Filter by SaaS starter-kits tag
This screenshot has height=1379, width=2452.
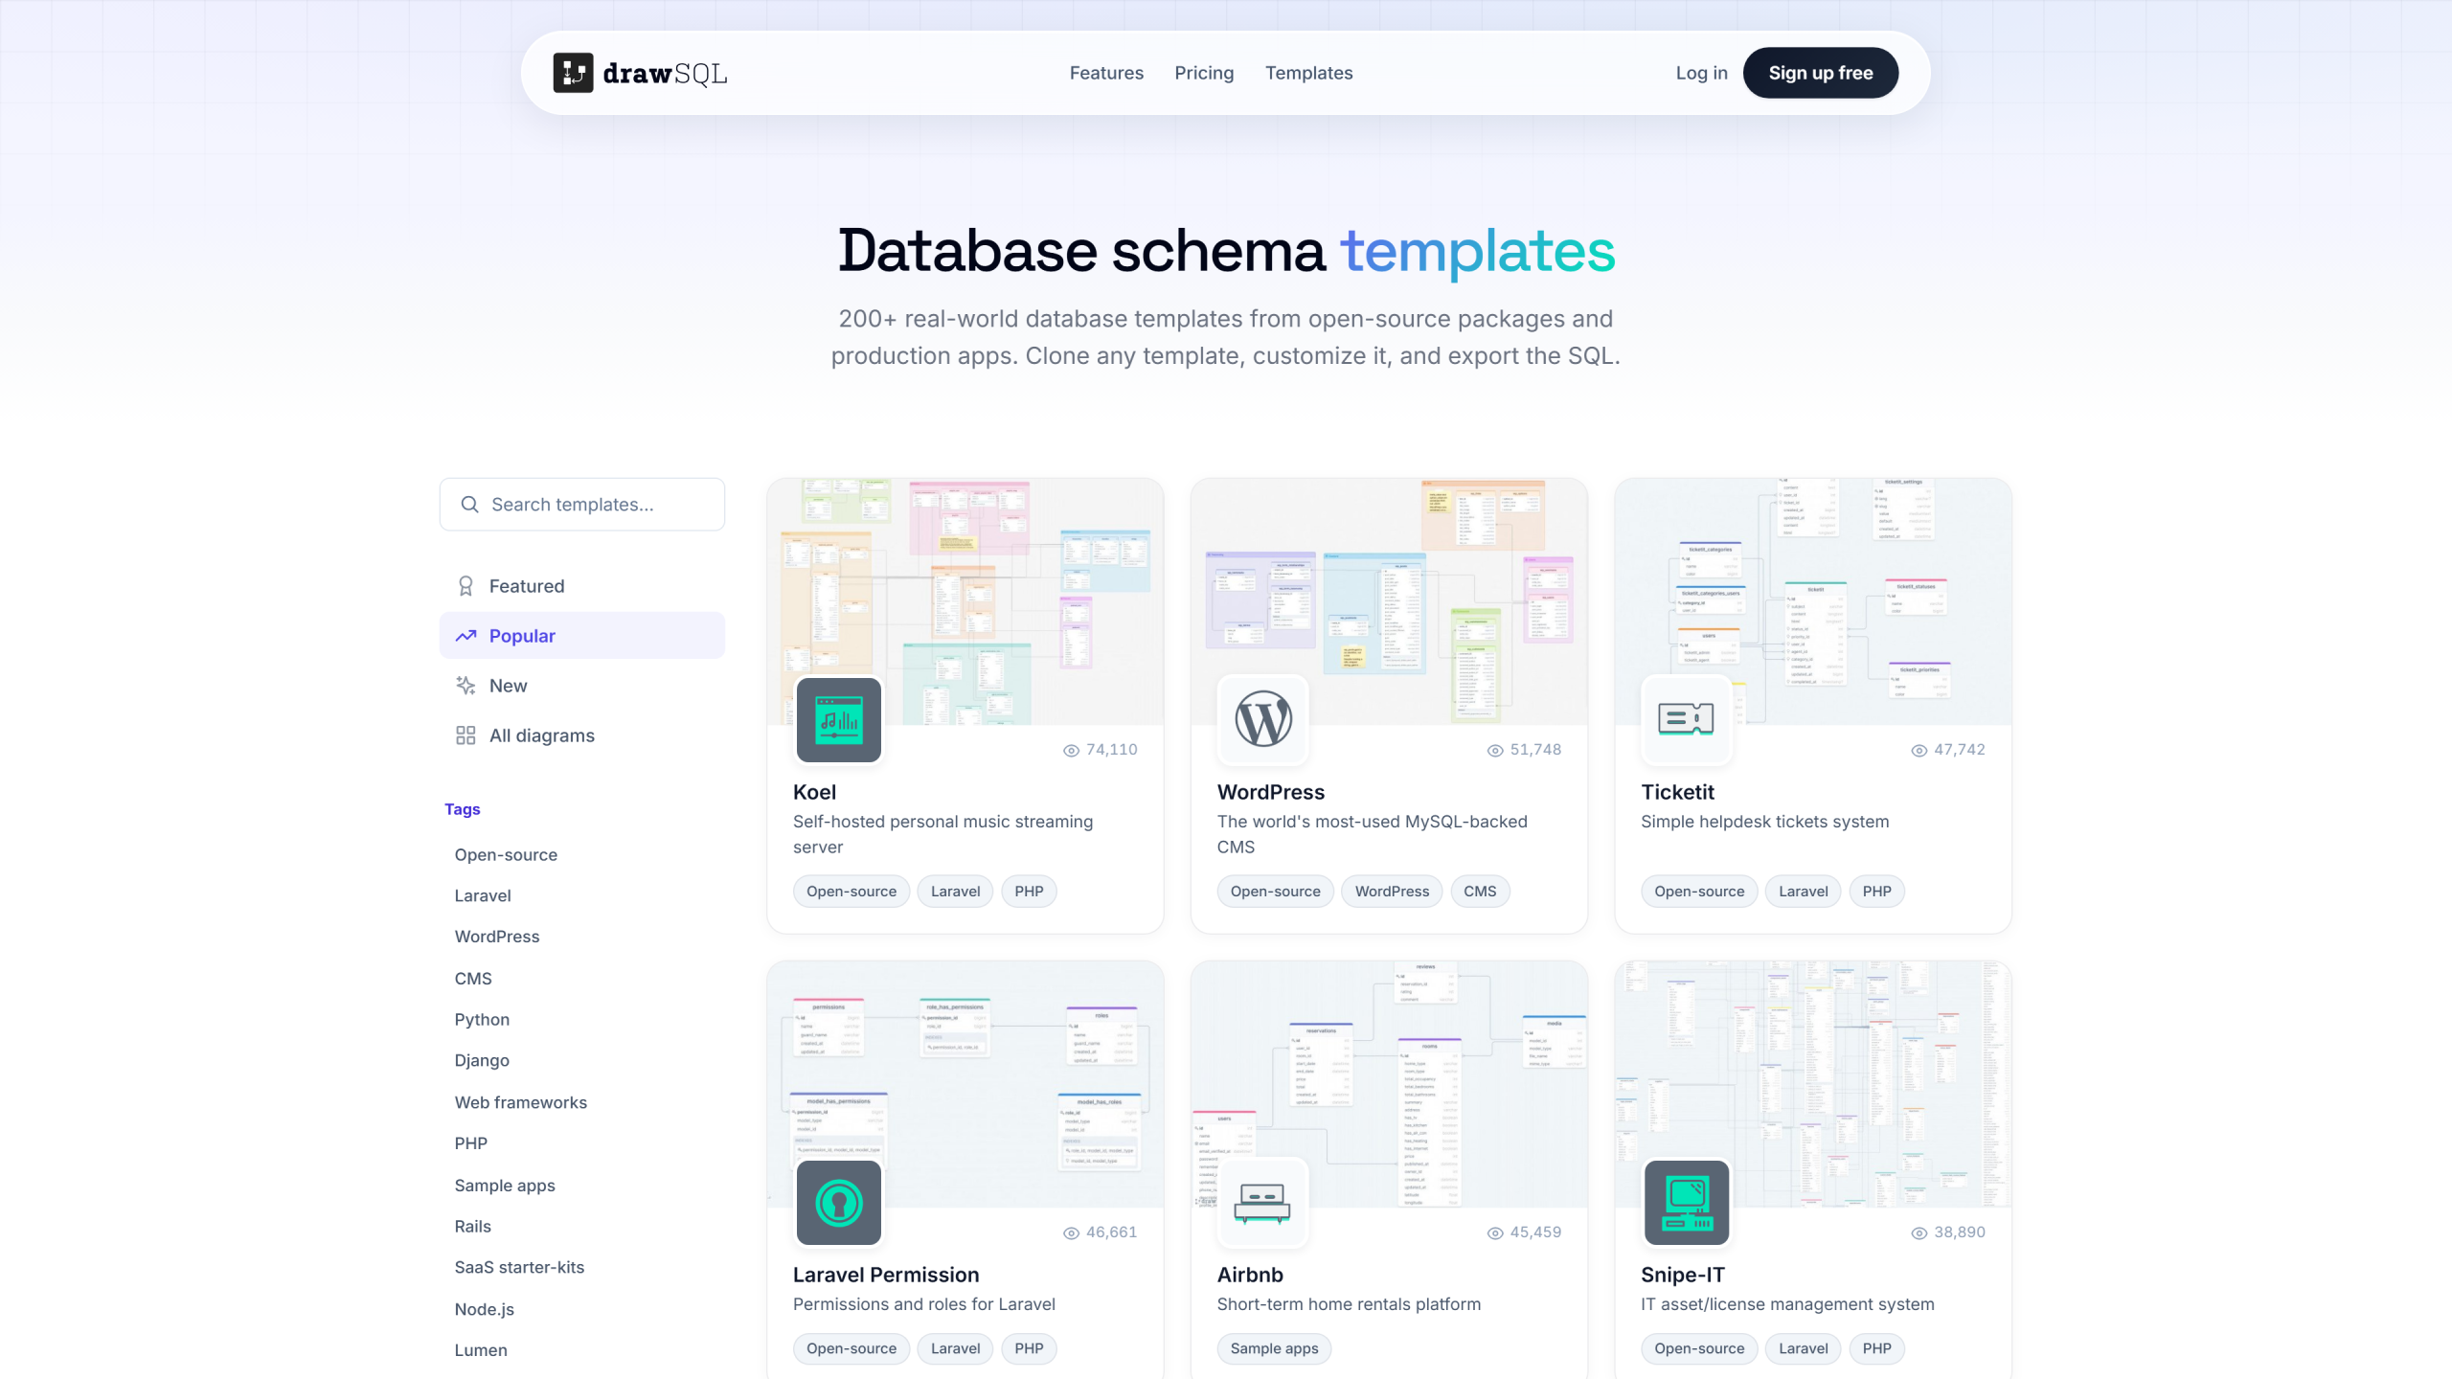[519, 1268]
